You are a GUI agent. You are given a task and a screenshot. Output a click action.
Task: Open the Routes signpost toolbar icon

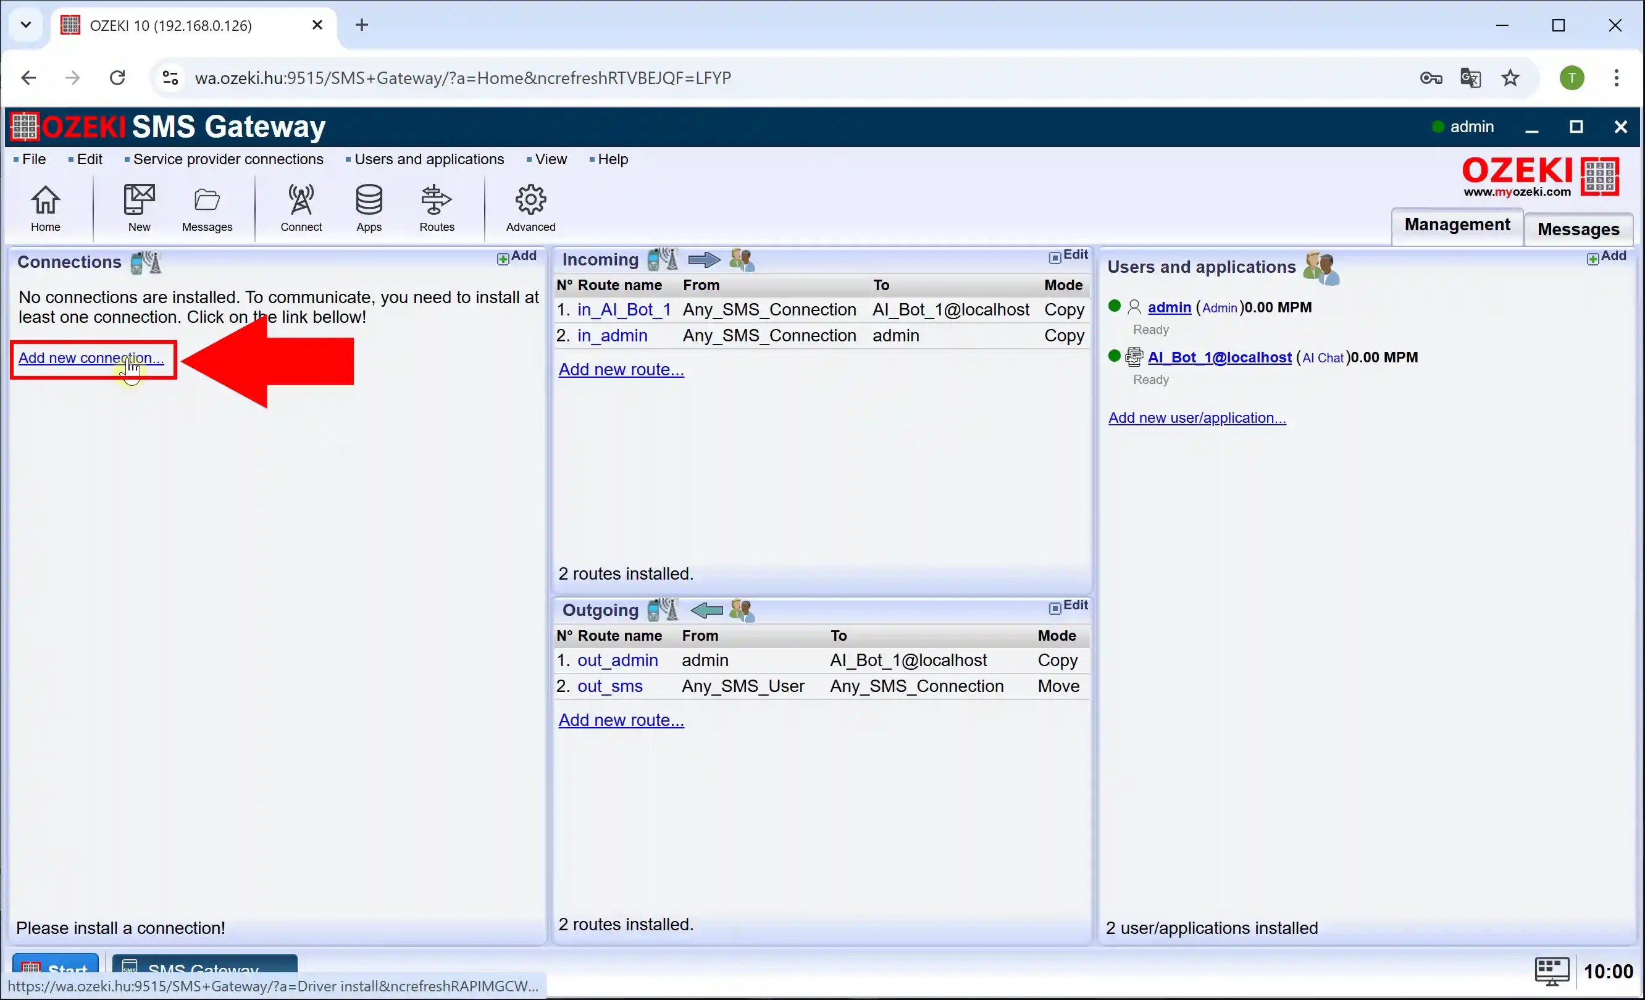pyautogui.click(x=437, y=207)
